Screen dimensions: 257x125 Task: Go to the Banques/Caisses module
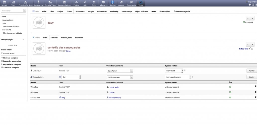point(64,3)
